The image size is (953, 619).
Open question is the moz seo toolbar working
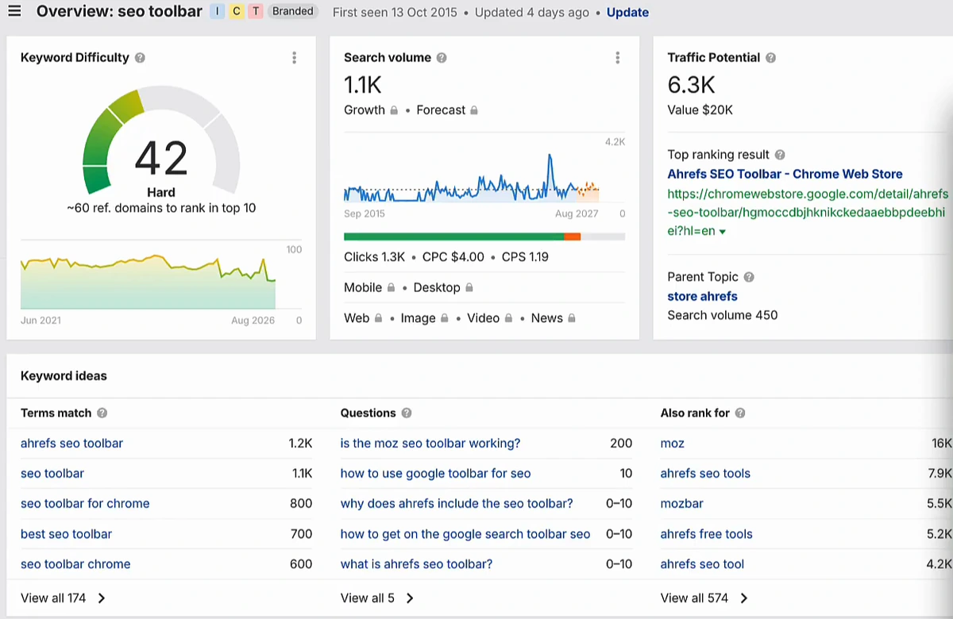coord(430,444)
